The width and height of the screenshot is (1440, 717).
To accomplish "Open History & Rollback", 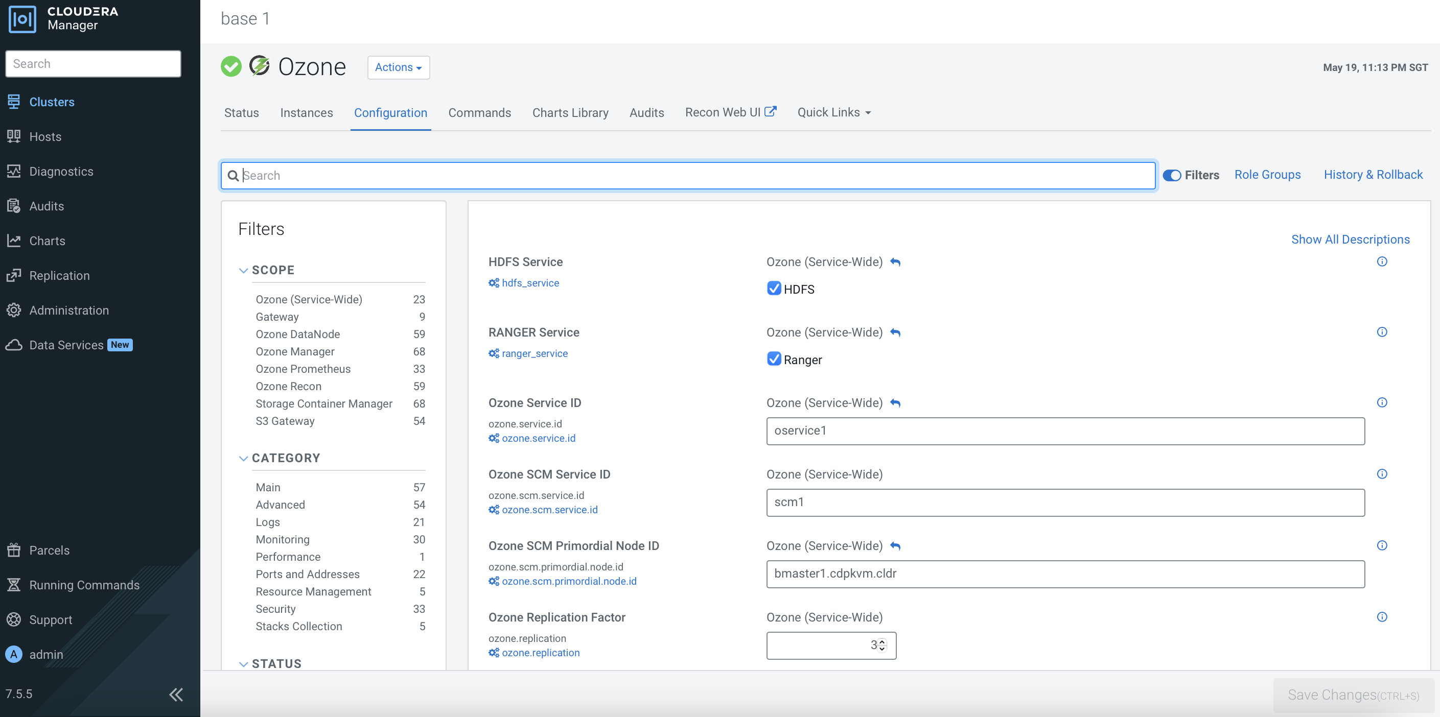I will (1373, 174).
